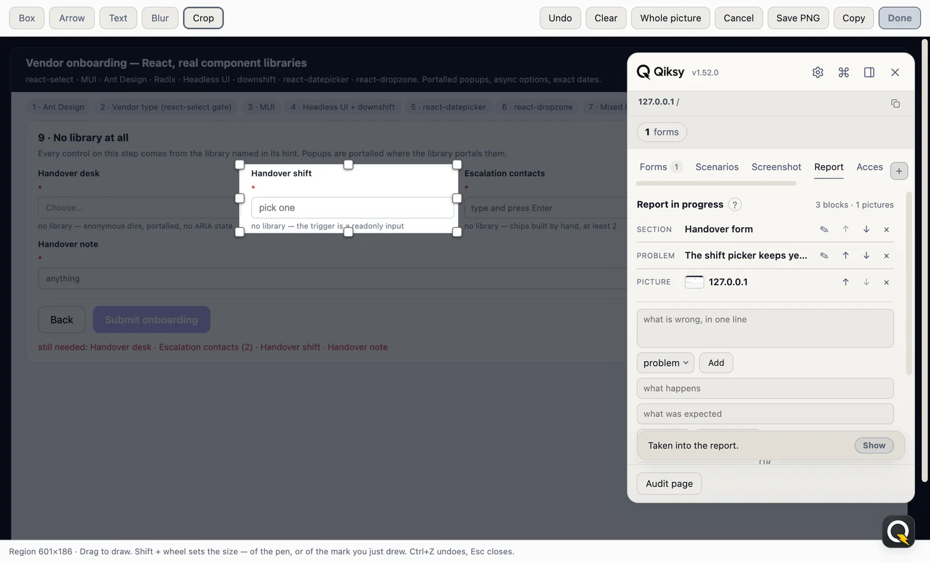Select the Arrow annotation tool
Viewport: 930px width, 563px height.
click(72, 18)
